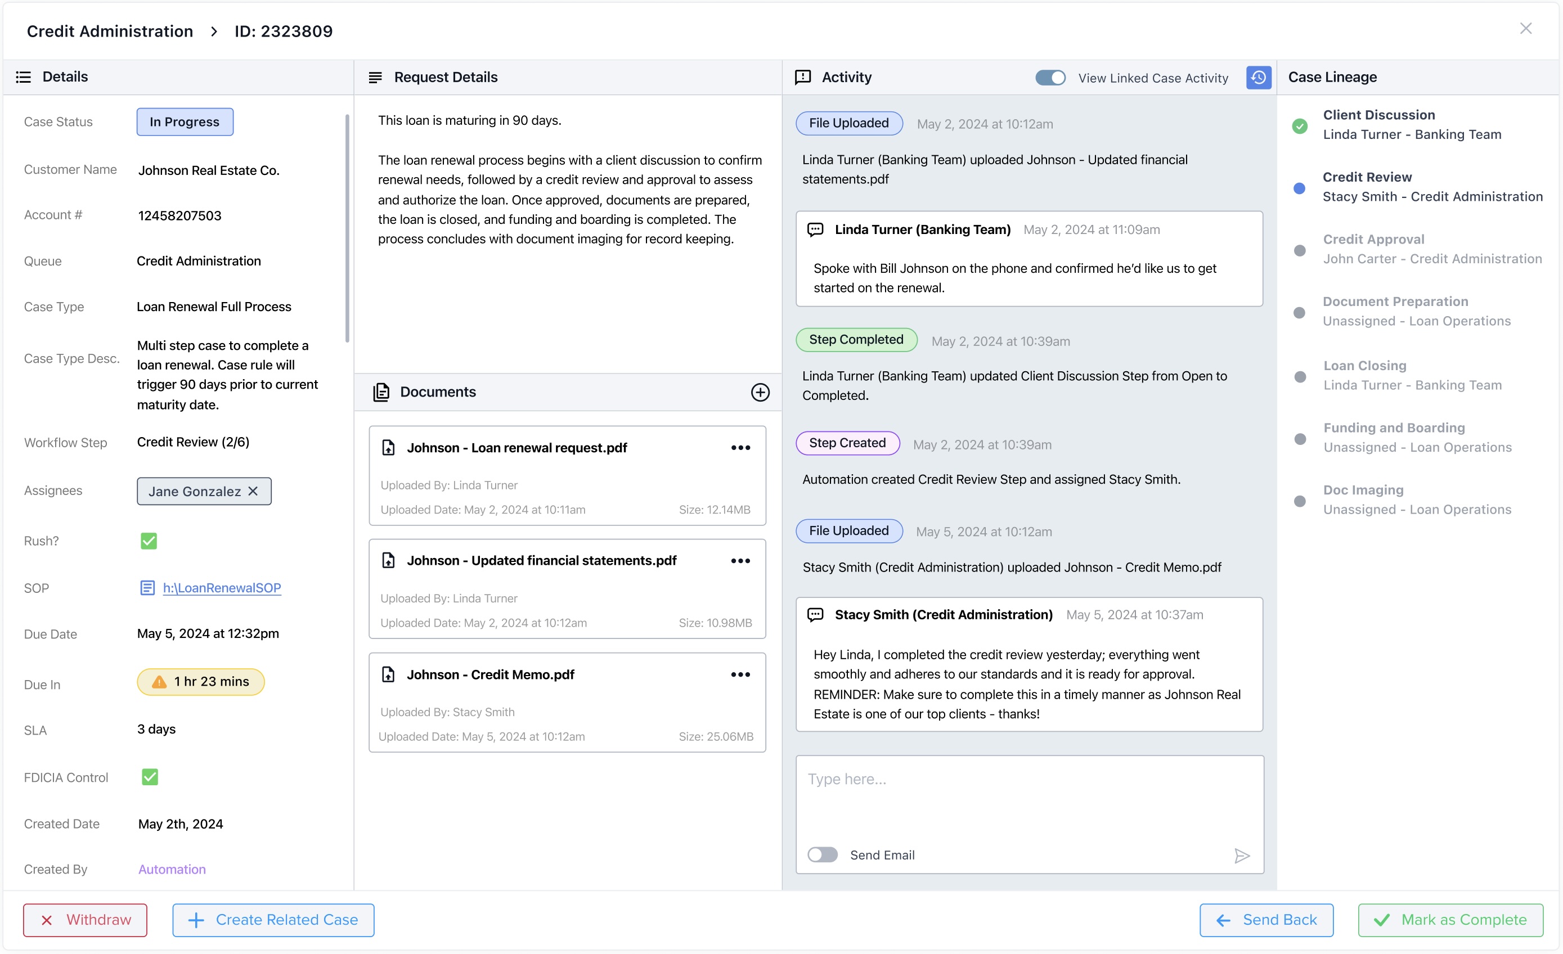Click the Details list icon
The height and width of the screenshot is (954, 1563).
[x=24, y=76]
